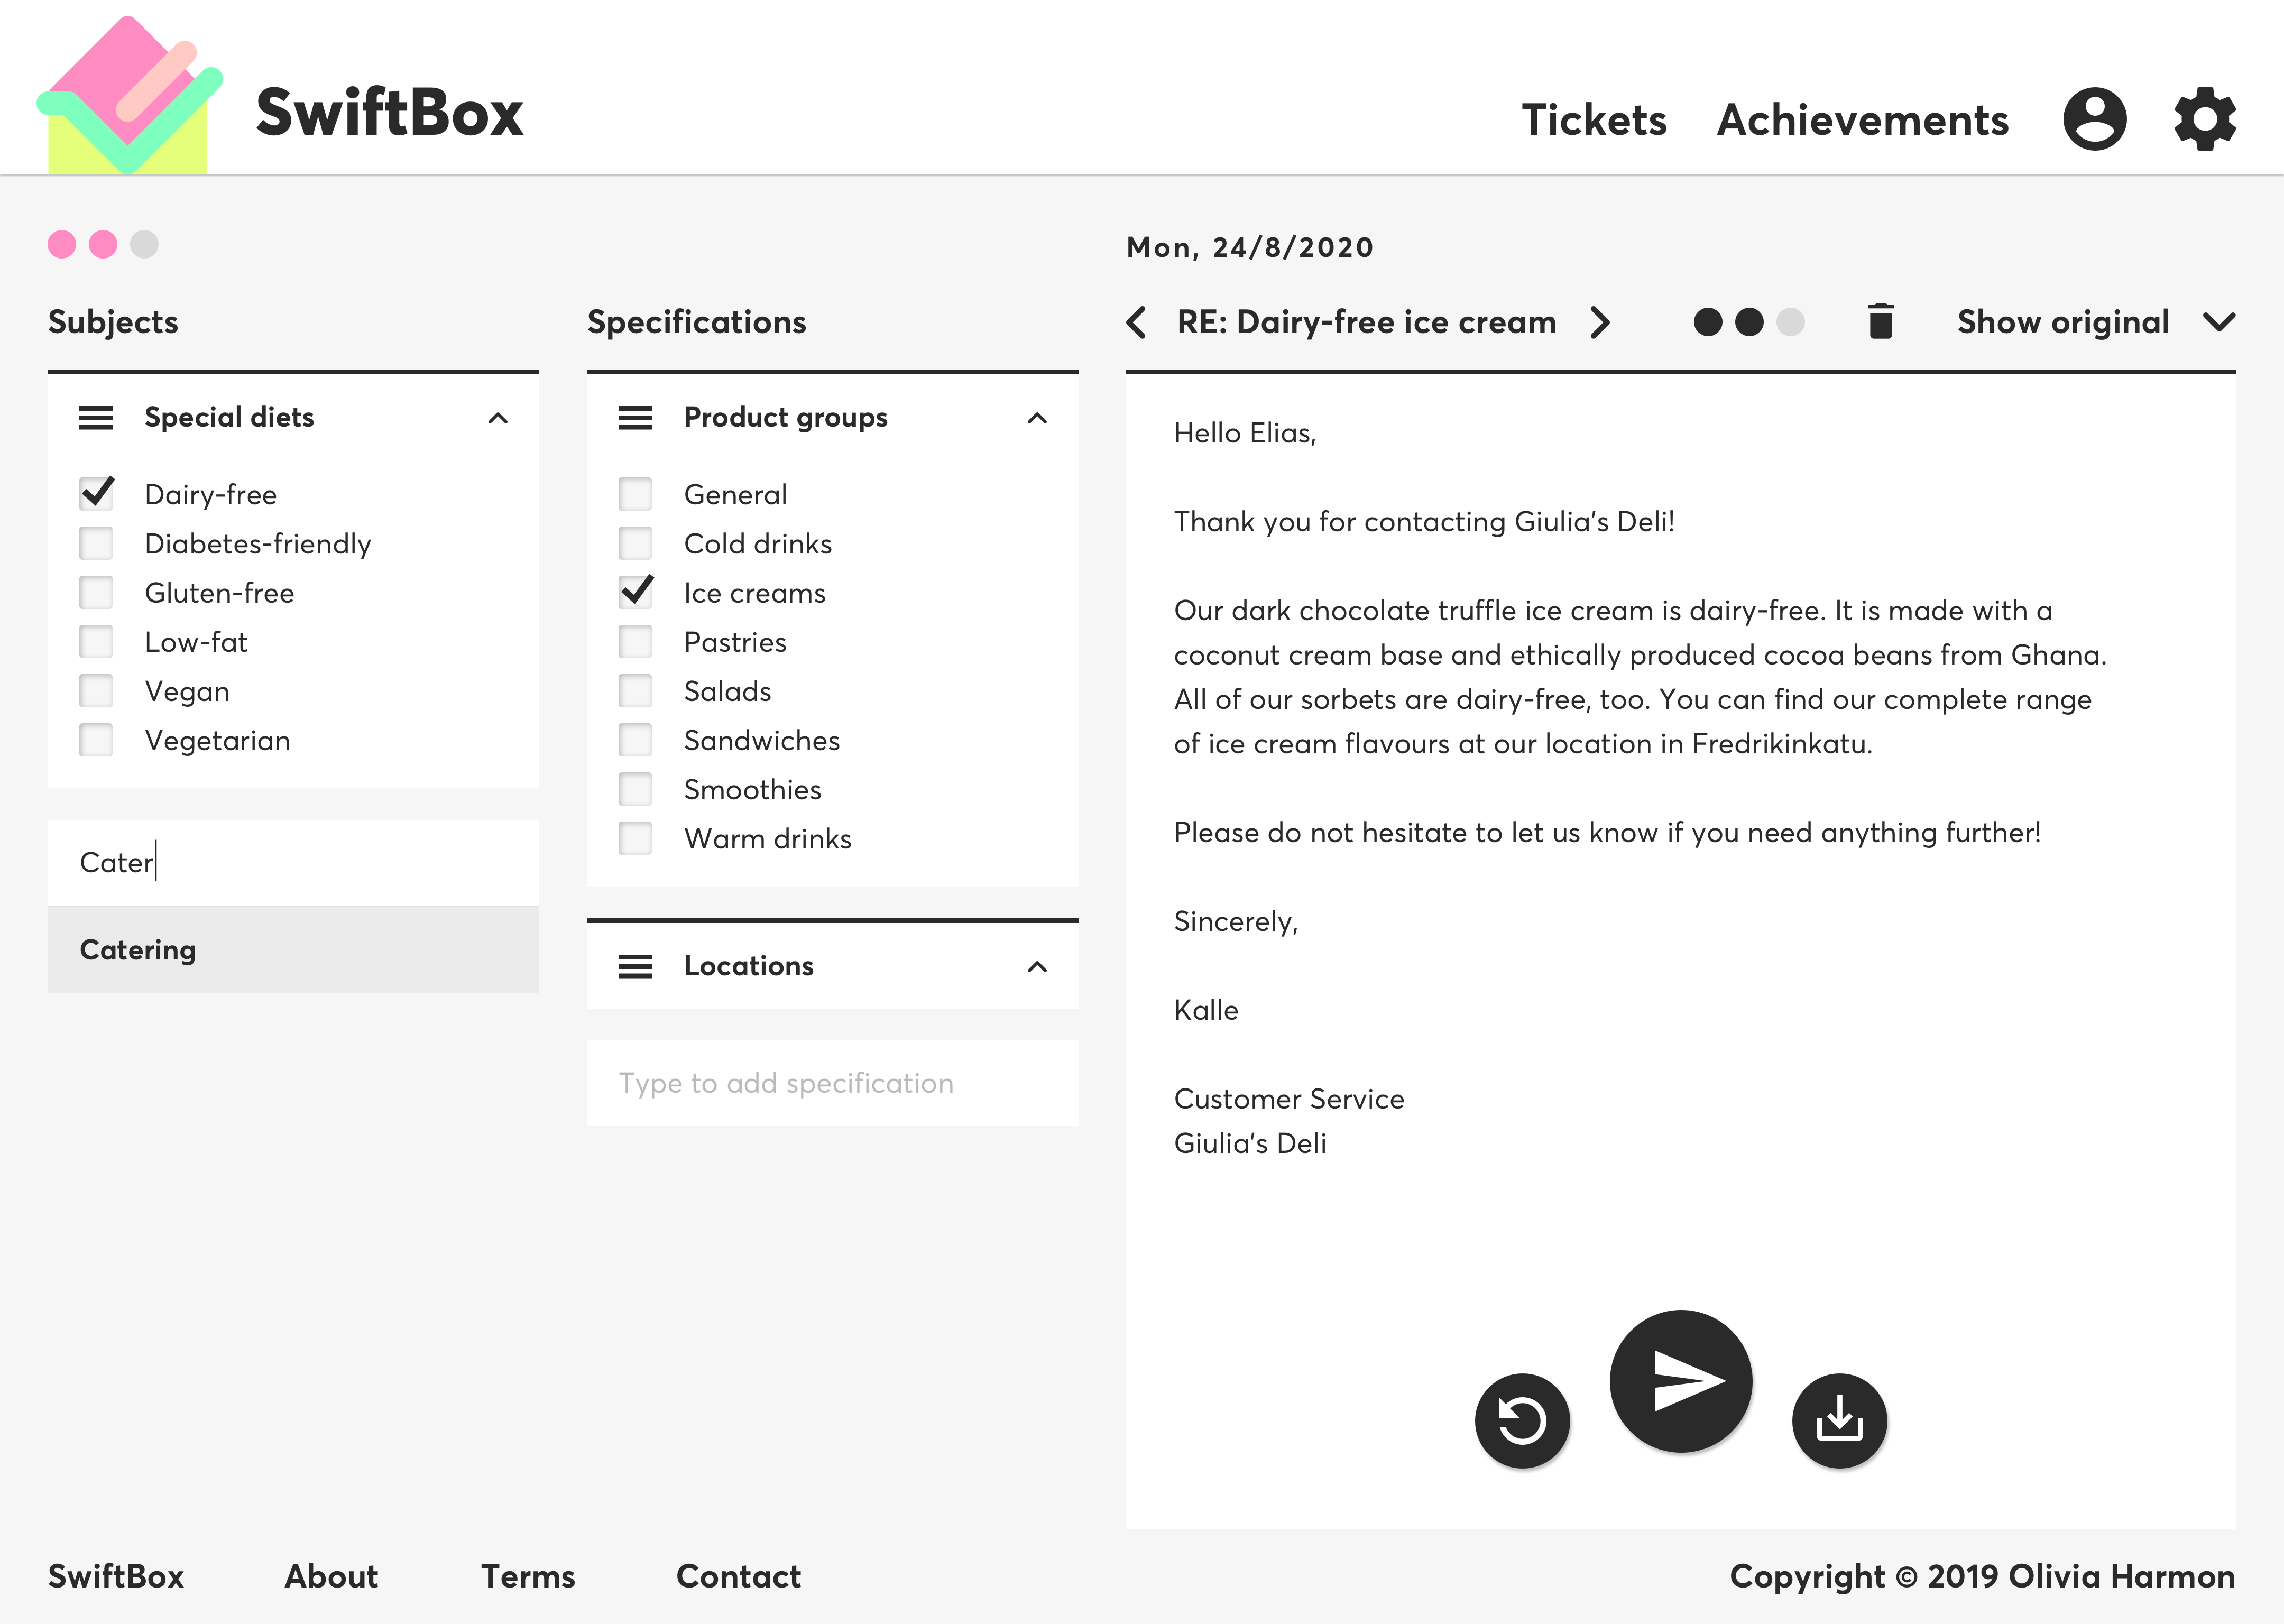2284x1624 pixels.
Task: Click the send reply paper-plane button
Action: click(x=1681, y=1381)
